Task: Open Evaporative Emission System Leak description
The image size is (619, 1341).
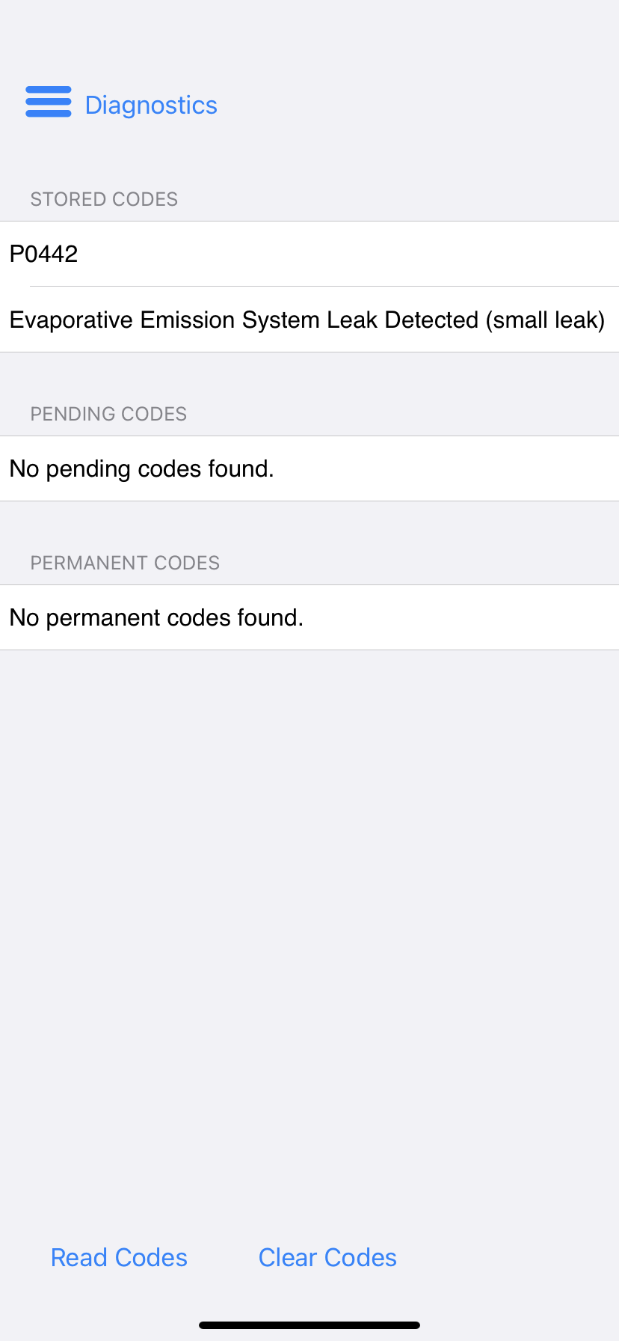Action: click(x=309, y=320)
